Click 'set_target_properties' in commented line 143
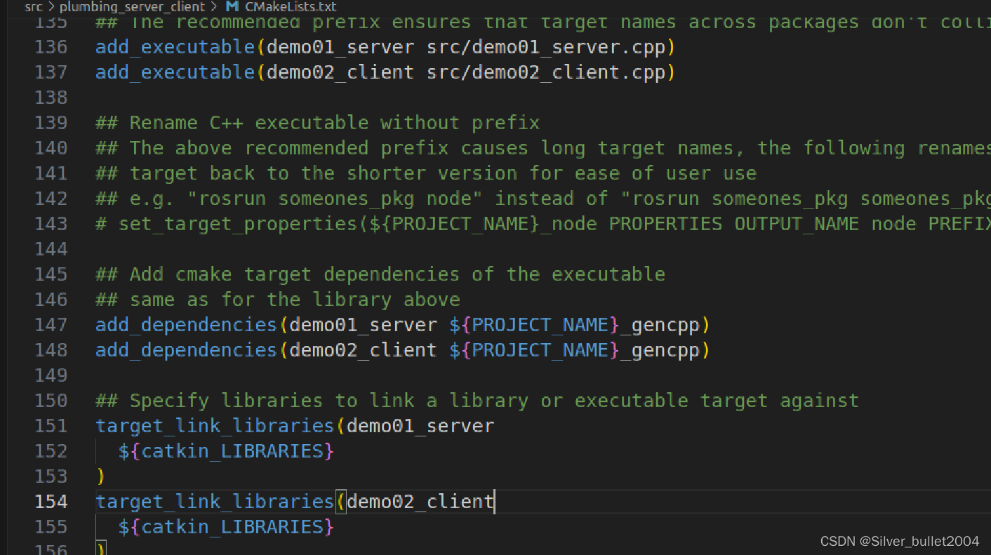The height and width of the screenshot is (555, 991). (x=238, y=224)
